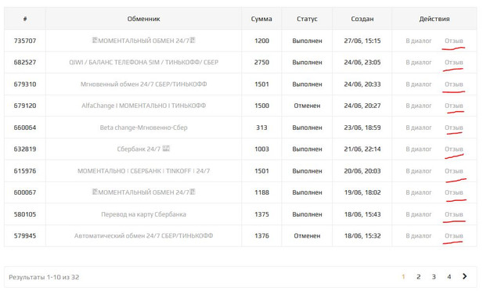Click the Статус column header
The width and height of the screenshot is (501, 298).
coord(307,19)
